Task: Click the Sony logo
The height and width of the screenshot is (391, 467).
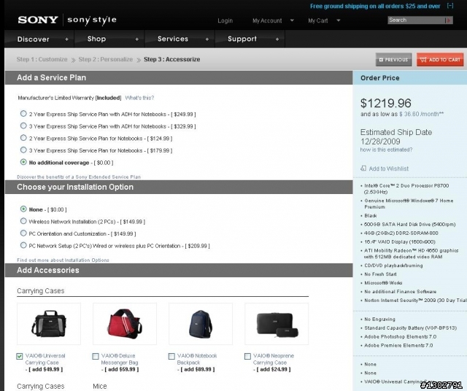Action: point(38,20)
